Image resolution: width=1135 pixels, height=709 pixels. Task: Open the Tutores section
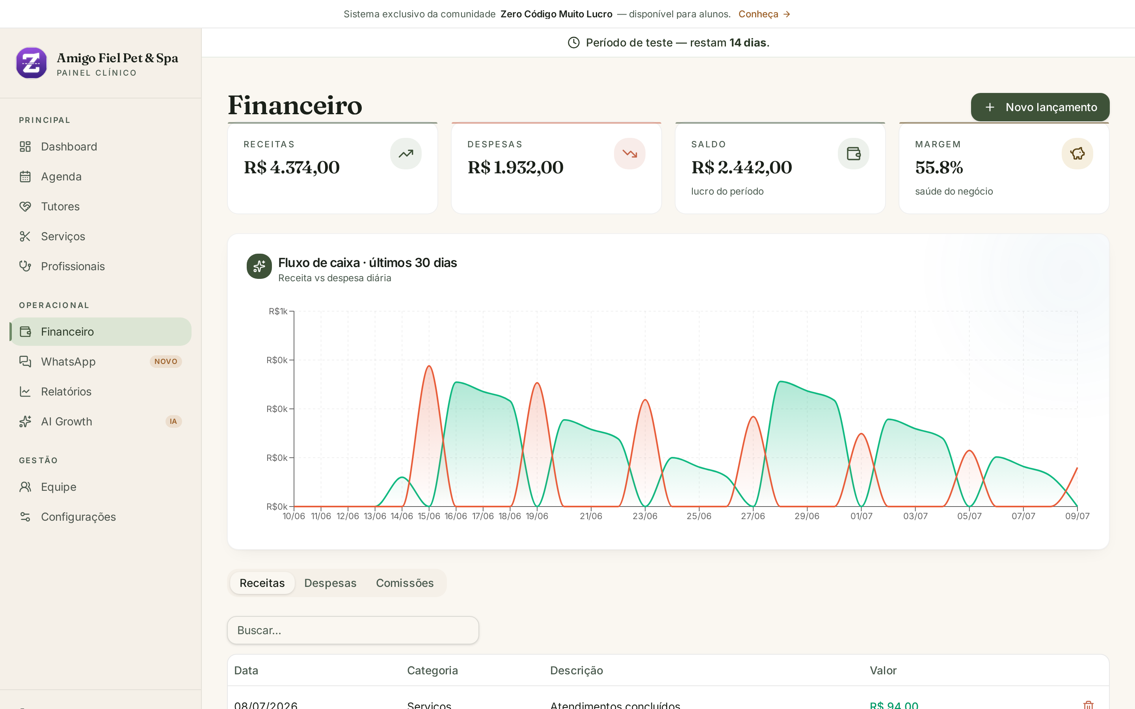pyautogui.click(x=100, y=206)
